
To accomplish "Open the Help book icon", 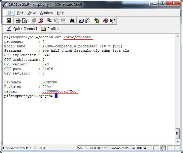I will [106, 21].
